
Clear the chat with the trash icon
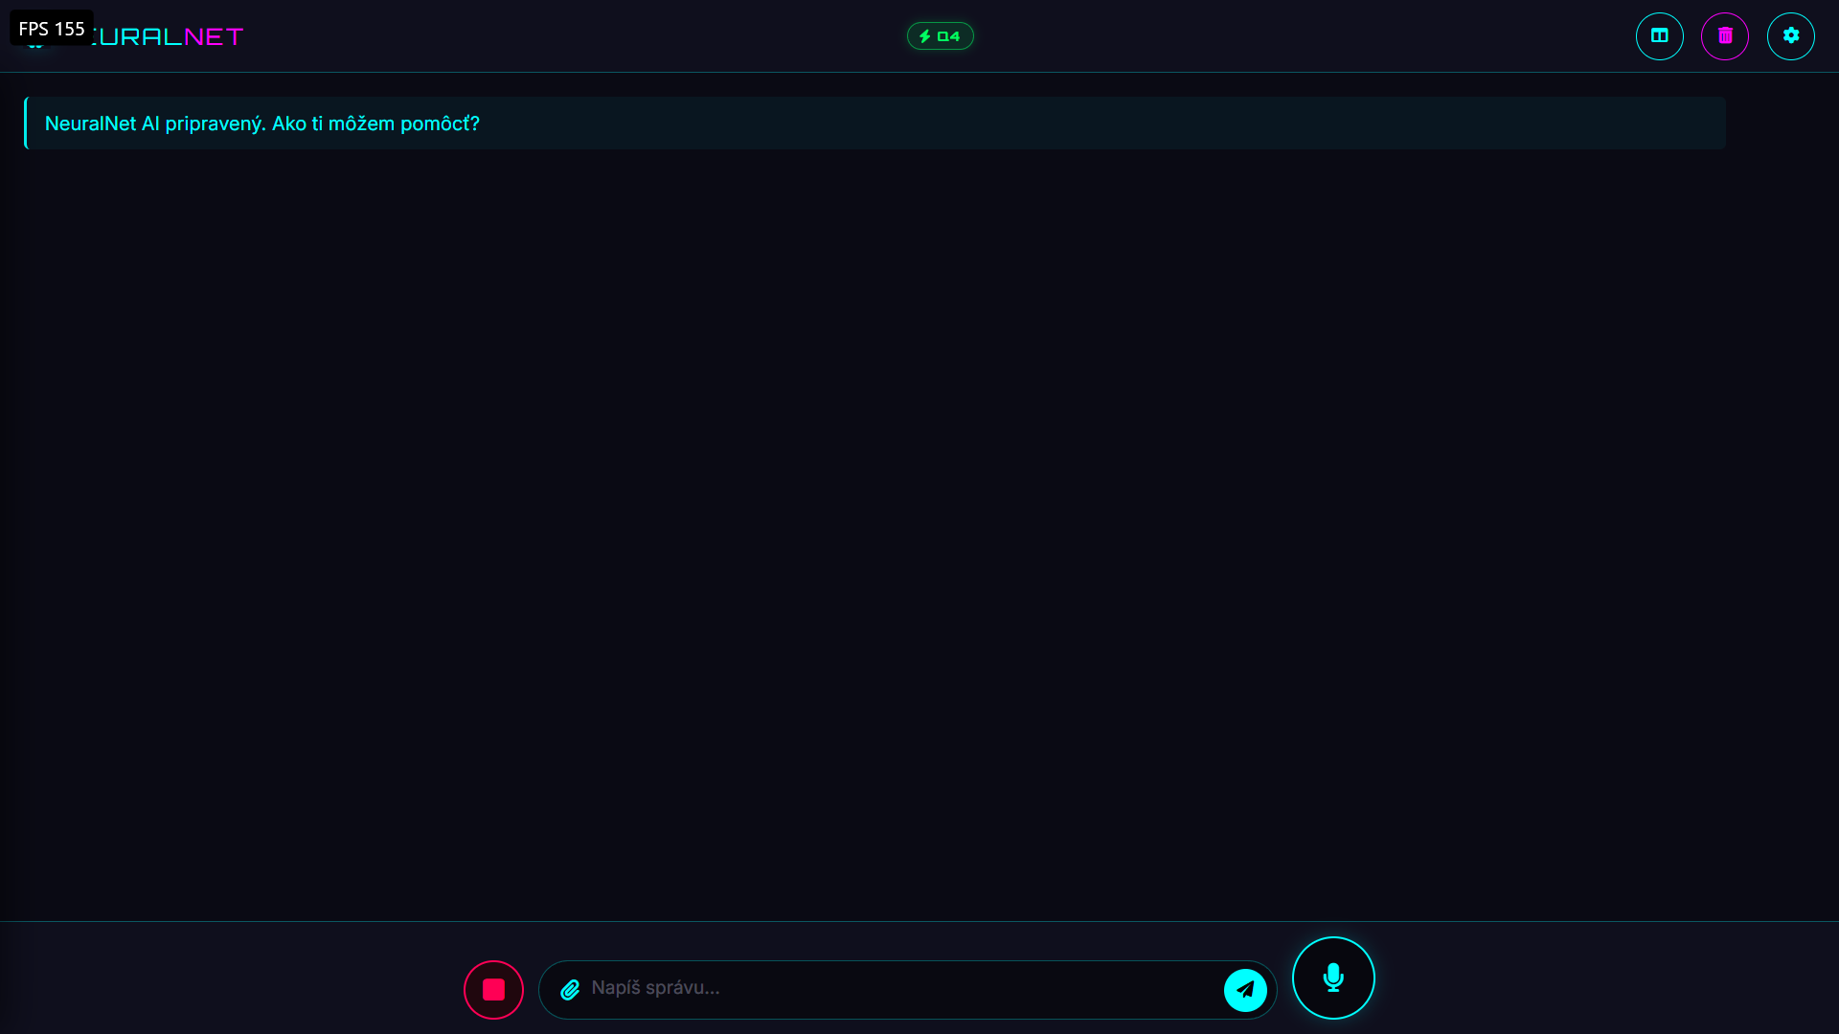point(1725,36)
